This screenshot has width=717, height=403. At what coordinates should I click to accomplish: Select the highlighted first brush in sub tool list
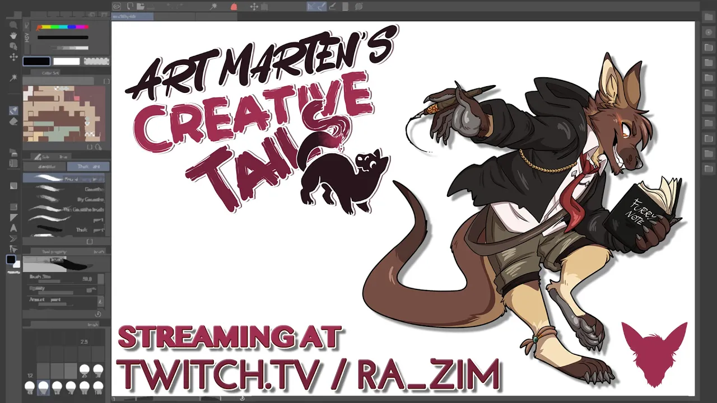[x=64, y=178]
